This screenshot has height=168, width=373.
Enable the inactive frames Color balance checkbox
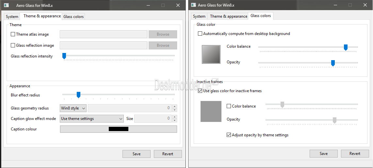pyautogui.click(x=229, y=106)
